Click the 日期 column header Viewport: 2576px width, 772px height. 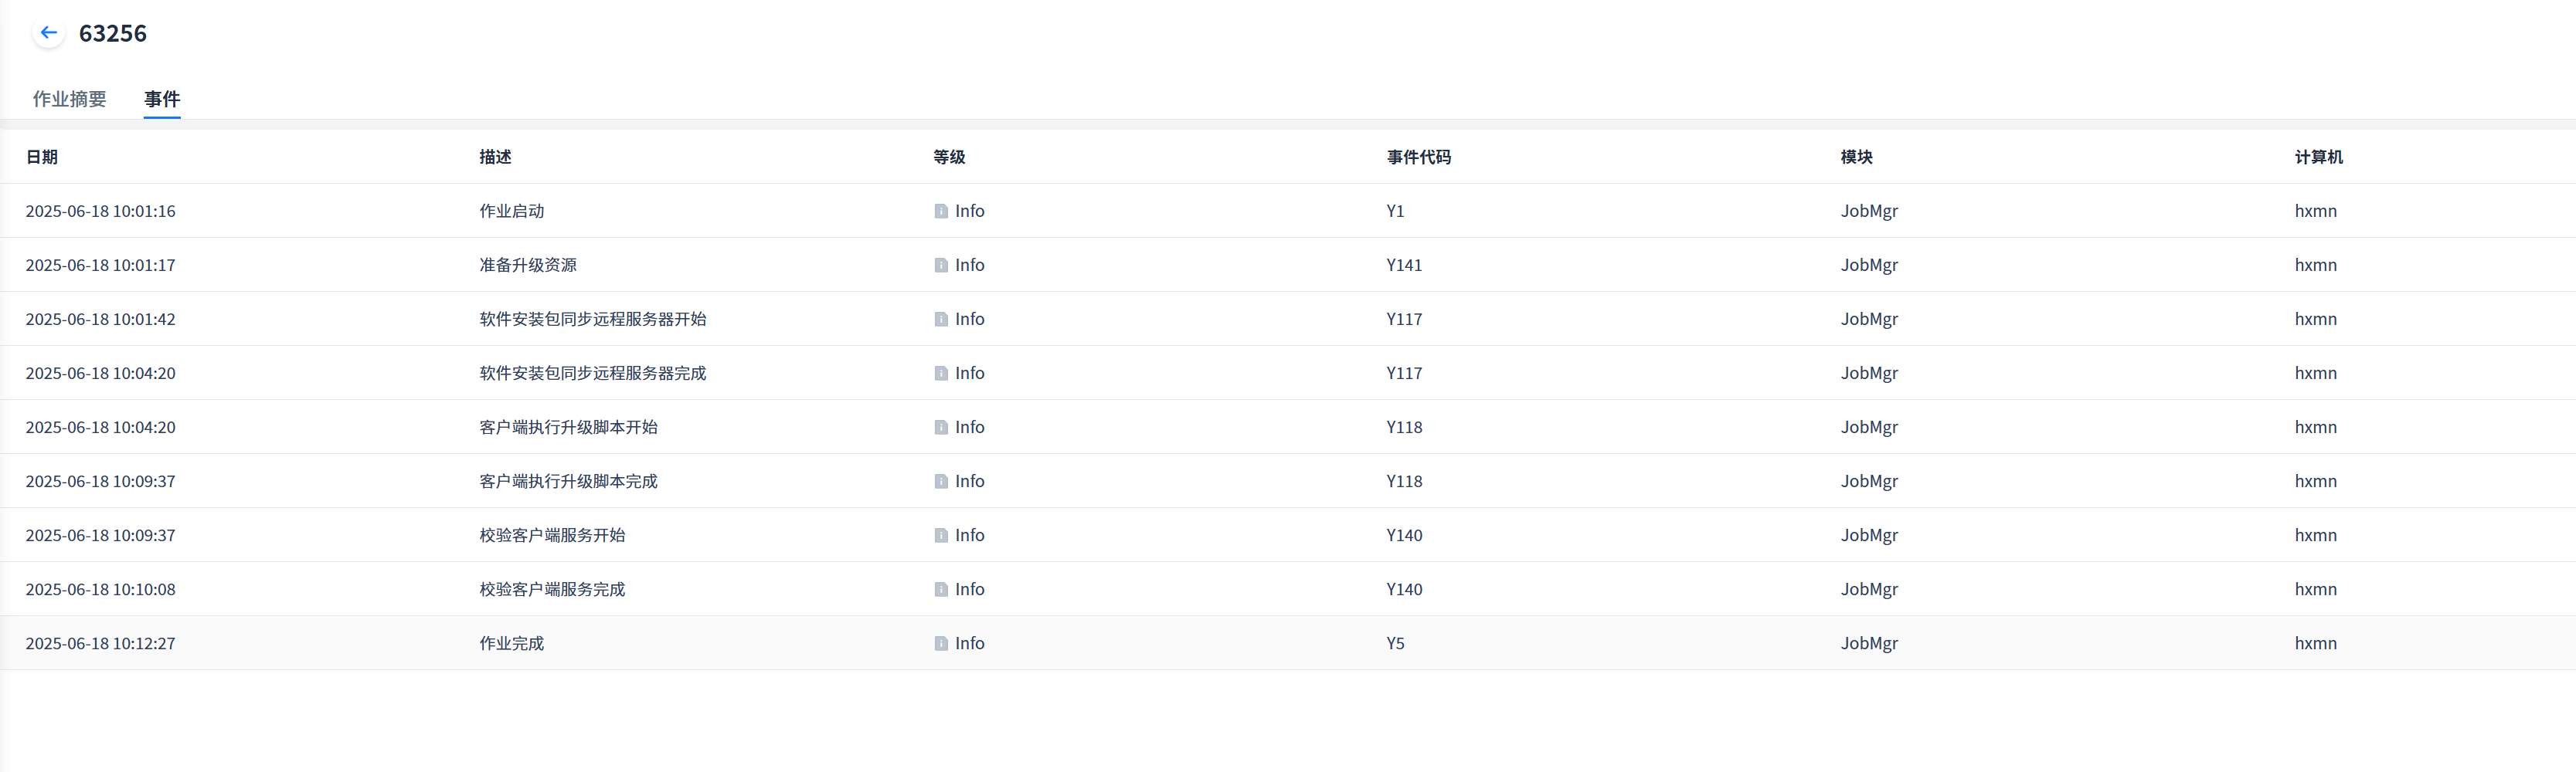42,157
